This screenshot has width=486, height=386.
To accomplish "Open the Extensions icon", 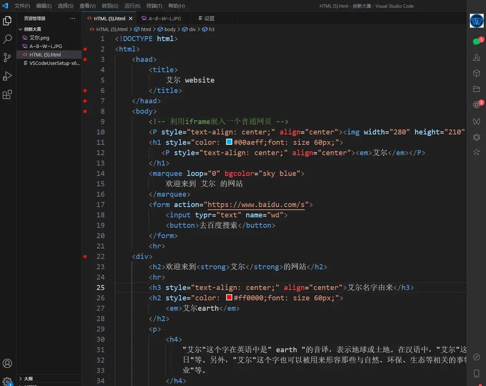I will (x=7, y=95).
